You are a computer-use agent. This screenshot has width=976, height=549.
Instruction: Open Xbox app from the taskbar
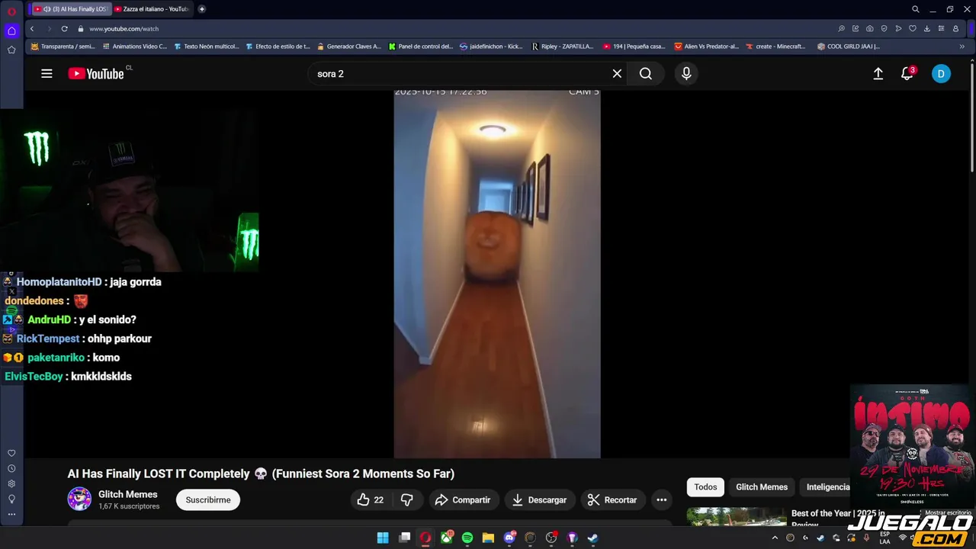tap(447, 538)
